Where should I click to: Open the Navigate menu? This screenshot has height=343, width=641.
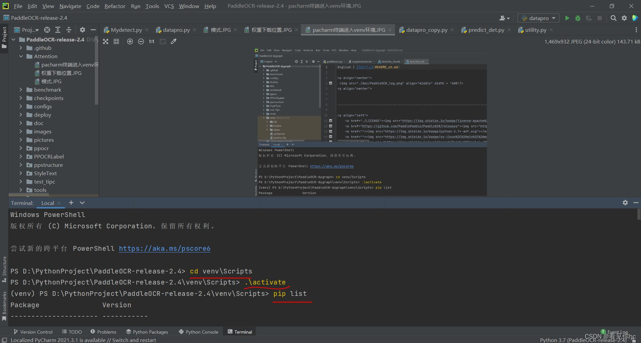point(70,6)
